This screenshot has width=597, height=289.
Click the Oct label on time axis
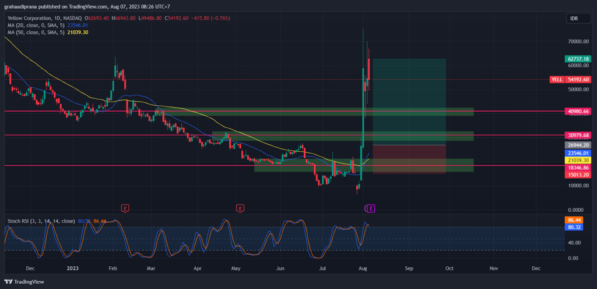(449, 268)
